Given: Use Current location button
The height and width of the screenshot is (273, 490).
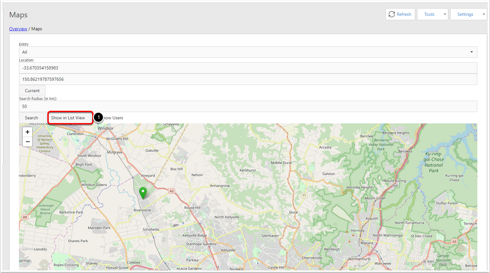Looking at the screenshot, I should [x=32, y=91].
